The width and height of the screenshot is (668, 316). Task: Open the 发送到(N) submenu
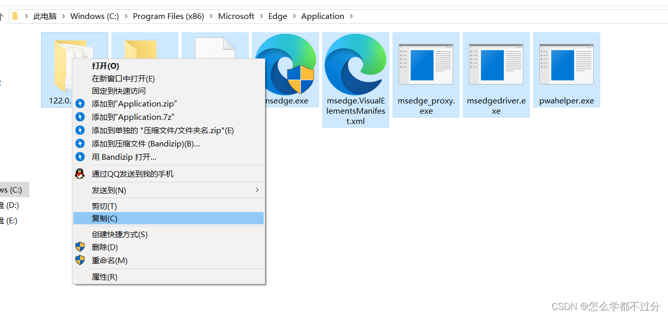(x=168, y=190)
